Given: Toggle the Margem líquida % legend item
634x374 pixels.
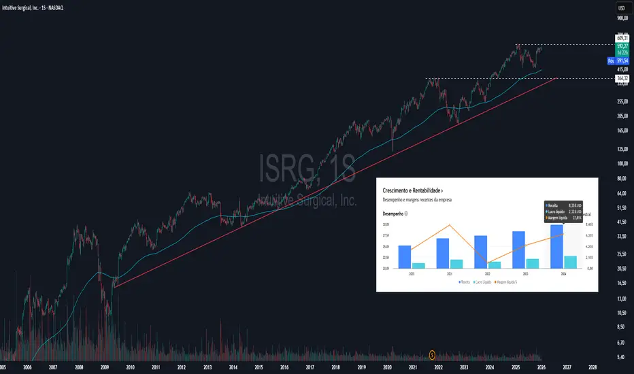Looking at the screenshot, I should click(x=505, y=282).
